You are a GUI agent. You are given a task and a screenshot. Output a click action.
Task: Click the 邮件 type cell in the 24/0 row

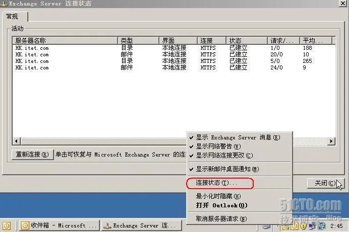(127, 67)
